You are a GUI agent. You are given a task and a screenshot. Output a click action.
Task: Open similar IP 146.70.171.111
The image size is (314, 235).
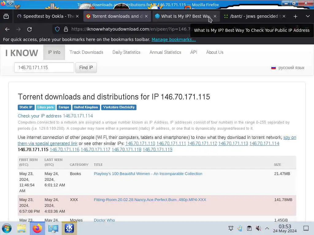click(x=171, y=144)
